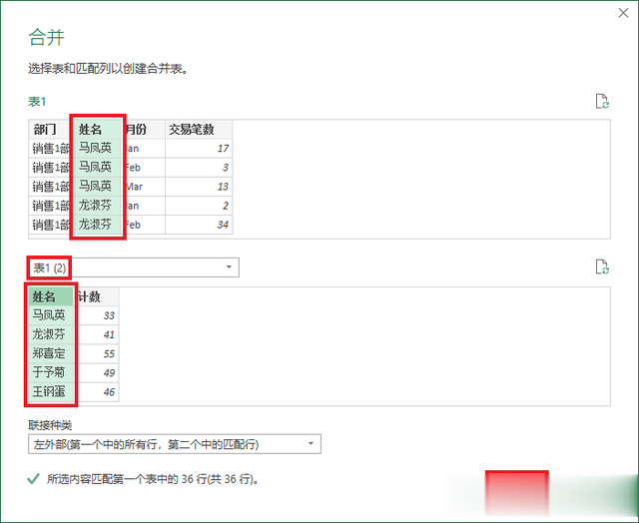Select 姓名 column header in first table
Viewport: 639px width, 523px height.
click(x=98, y=130)
